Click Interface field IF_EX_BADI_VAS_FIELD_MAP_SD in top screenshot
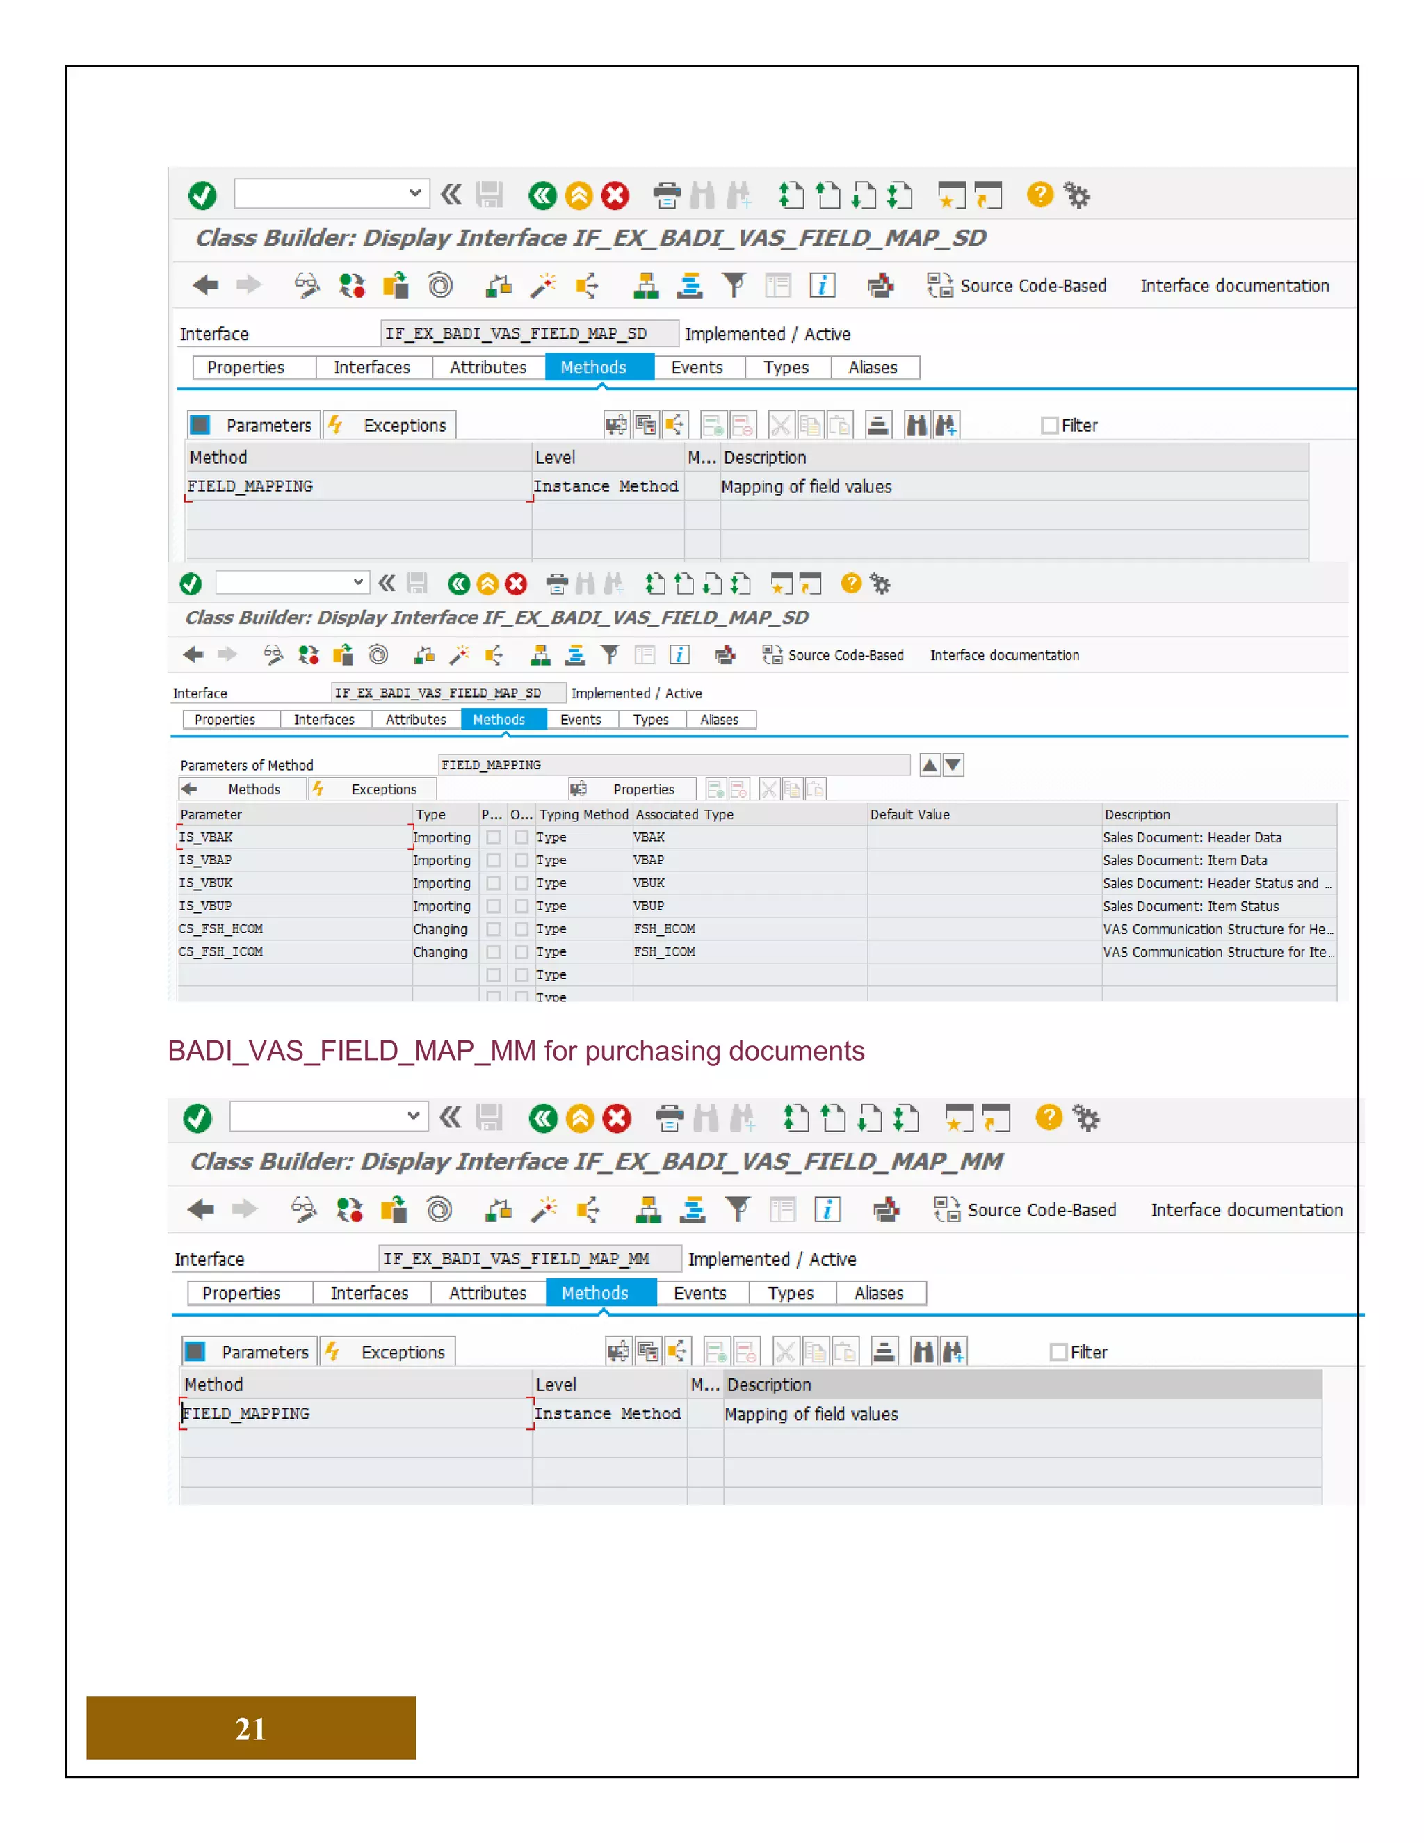The width and height of the screenshot is (1424, 1843). click(529, 334)
